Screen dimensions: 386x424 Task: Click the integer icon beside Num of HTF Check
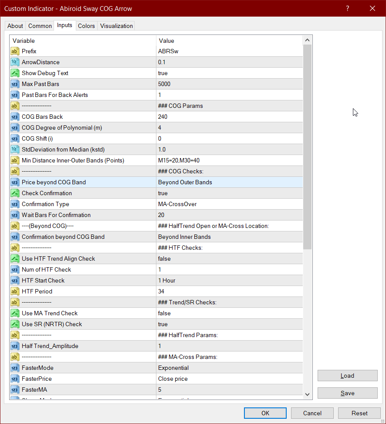(15, 269)
